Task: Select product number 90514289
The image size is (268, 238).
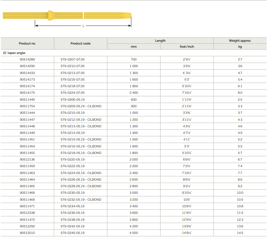Action: pos(27,60)
